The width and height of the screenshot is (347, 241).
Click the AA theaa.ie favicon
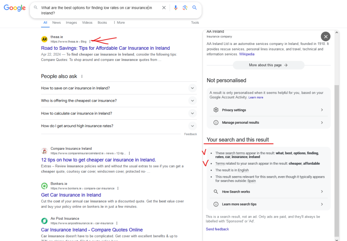[x=44, y=39]
